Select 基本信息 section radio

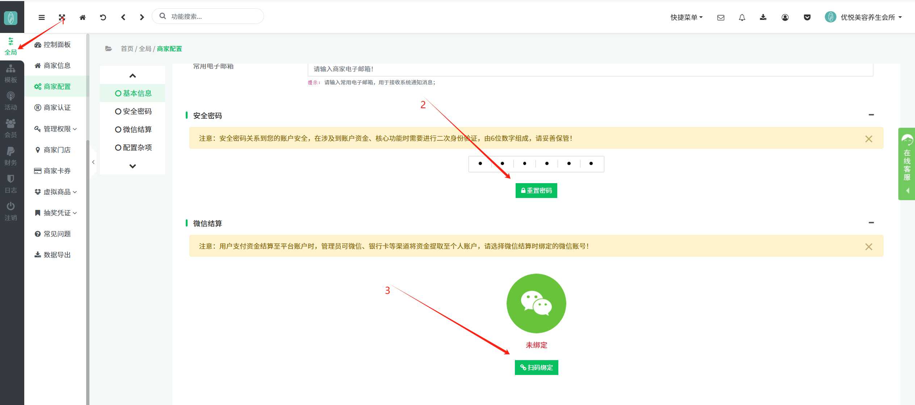point(133,93)
